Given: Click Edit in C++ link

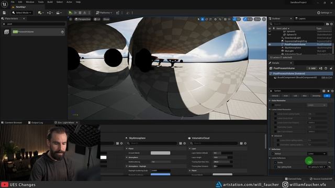Looking at the screenshot, I should 327,78.
